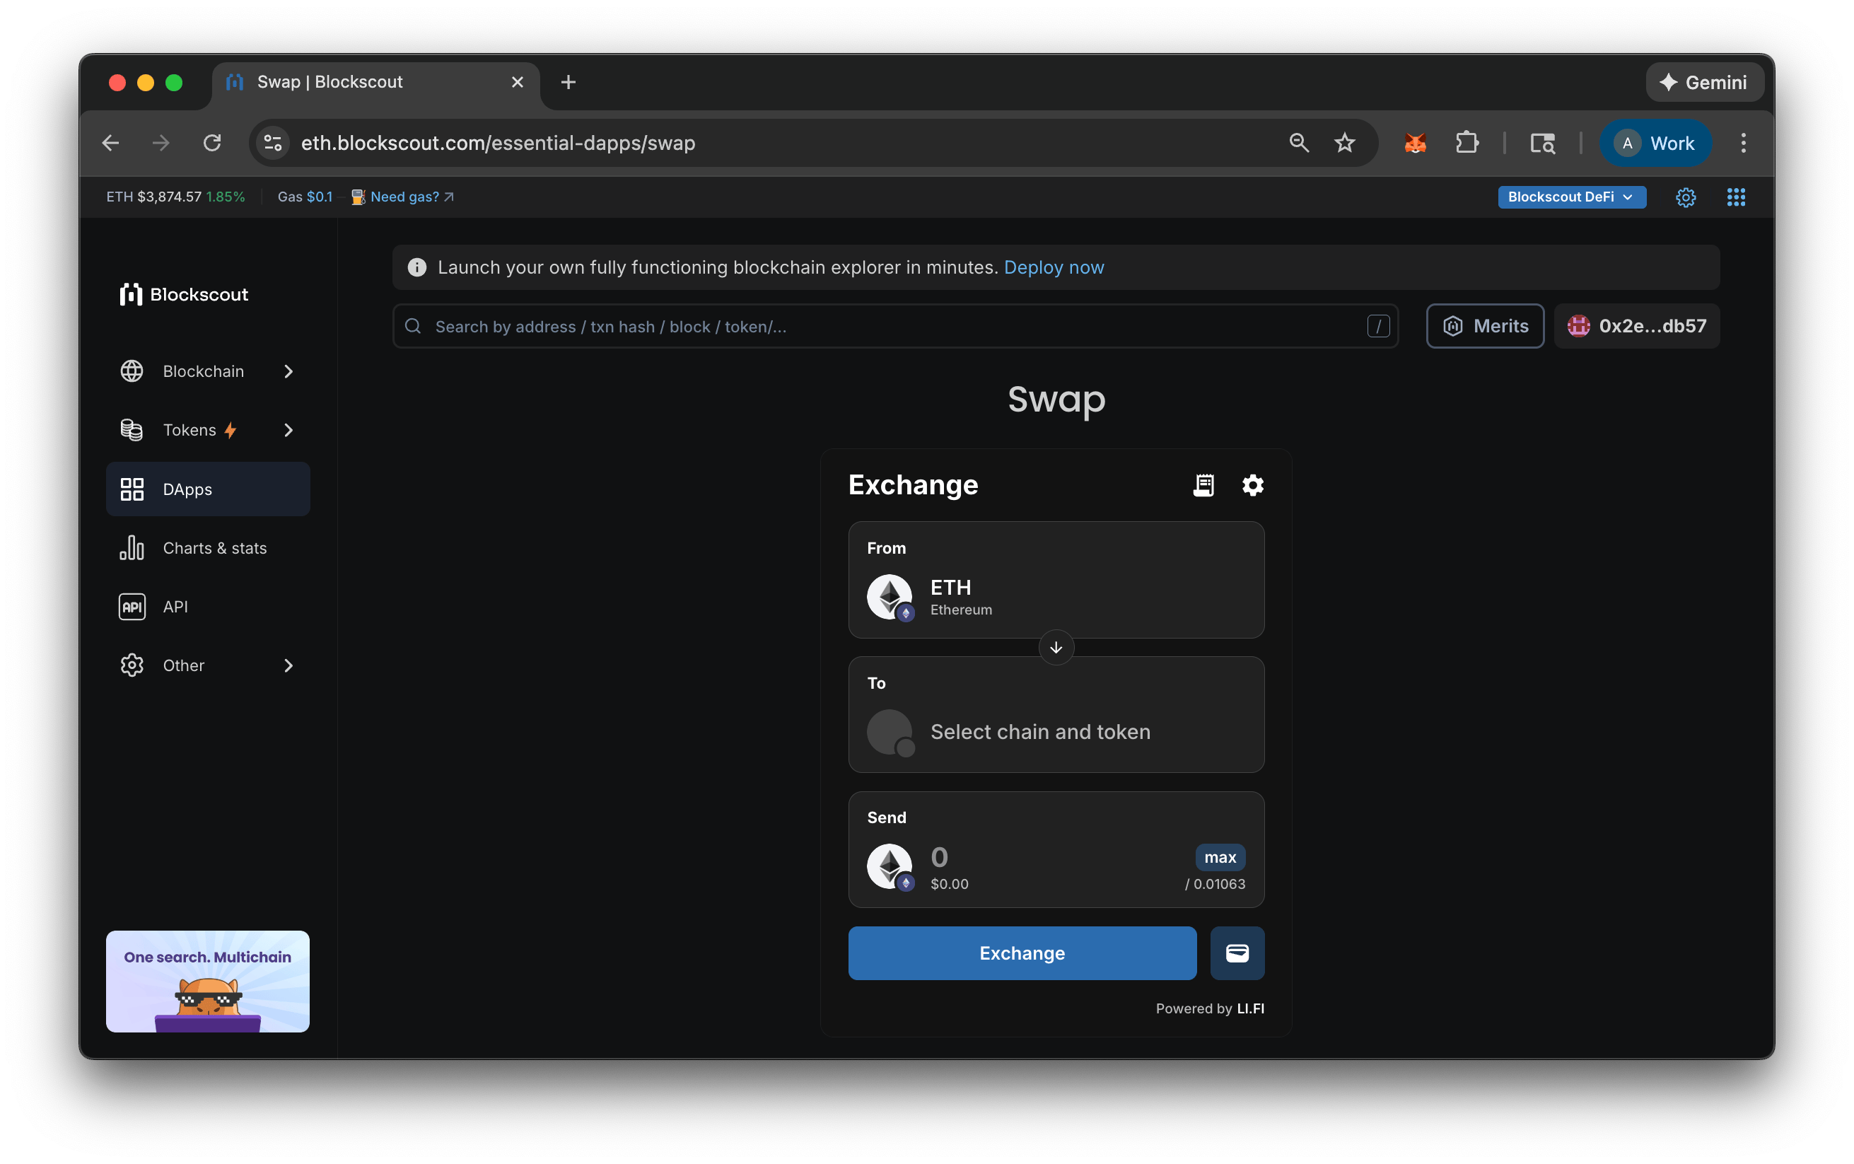The image size is (1854, 1164).
Task: Open the site information icon in address bar
Action: click(273, 143)
